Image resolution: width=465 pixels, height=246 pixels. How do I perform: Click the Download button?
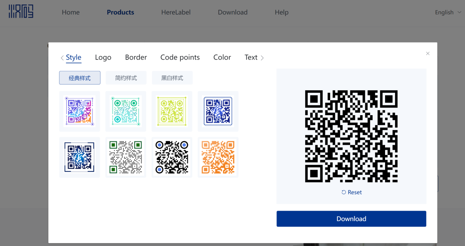(351, 219)
